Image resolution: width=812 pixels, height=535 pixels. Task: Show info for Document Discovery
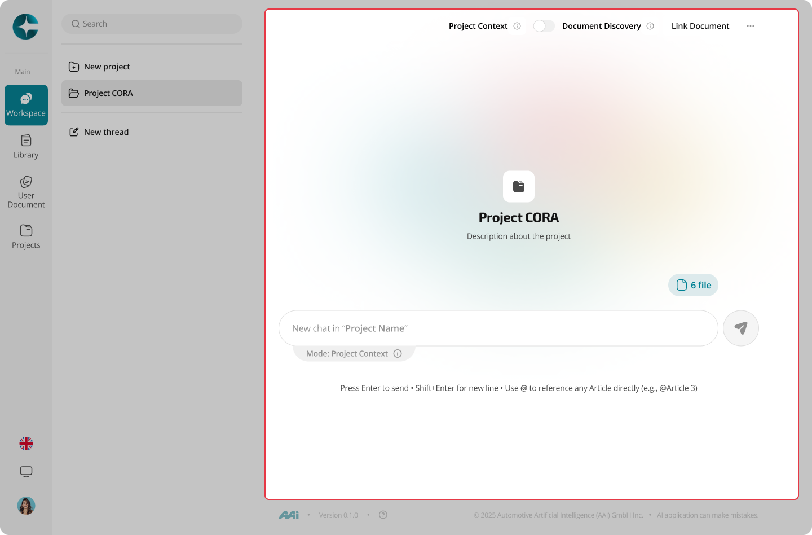pos(650,26)
